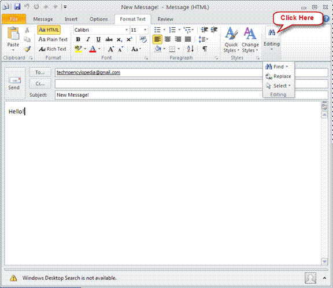Choose the HTML message format
Screen dimensions: 333x288
point(49,30)
